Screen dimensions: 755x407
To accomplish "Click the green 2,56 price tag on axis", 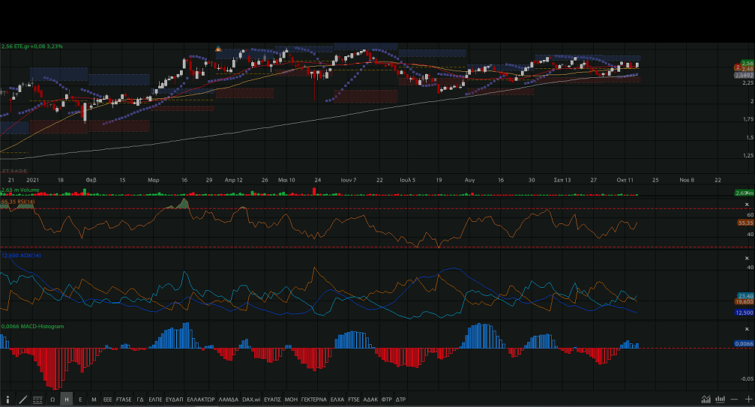I will coord(744,63).
